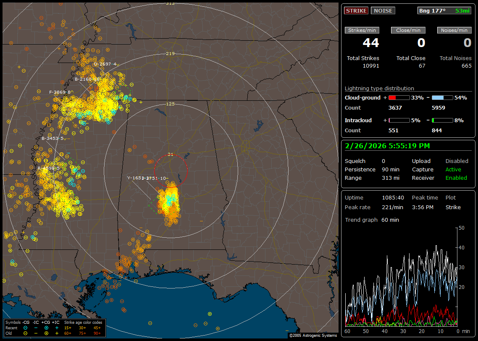Image resolution: width=478 pixels, height=341 pixels.
Task: Click the 90+ strike age color code
Action: click(97, 333)
